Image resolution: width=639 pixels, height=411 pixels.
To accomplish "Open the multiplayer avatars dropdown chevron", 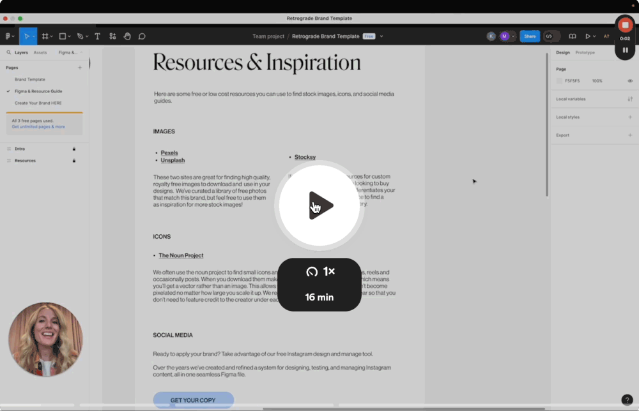I will click(513, 36).
